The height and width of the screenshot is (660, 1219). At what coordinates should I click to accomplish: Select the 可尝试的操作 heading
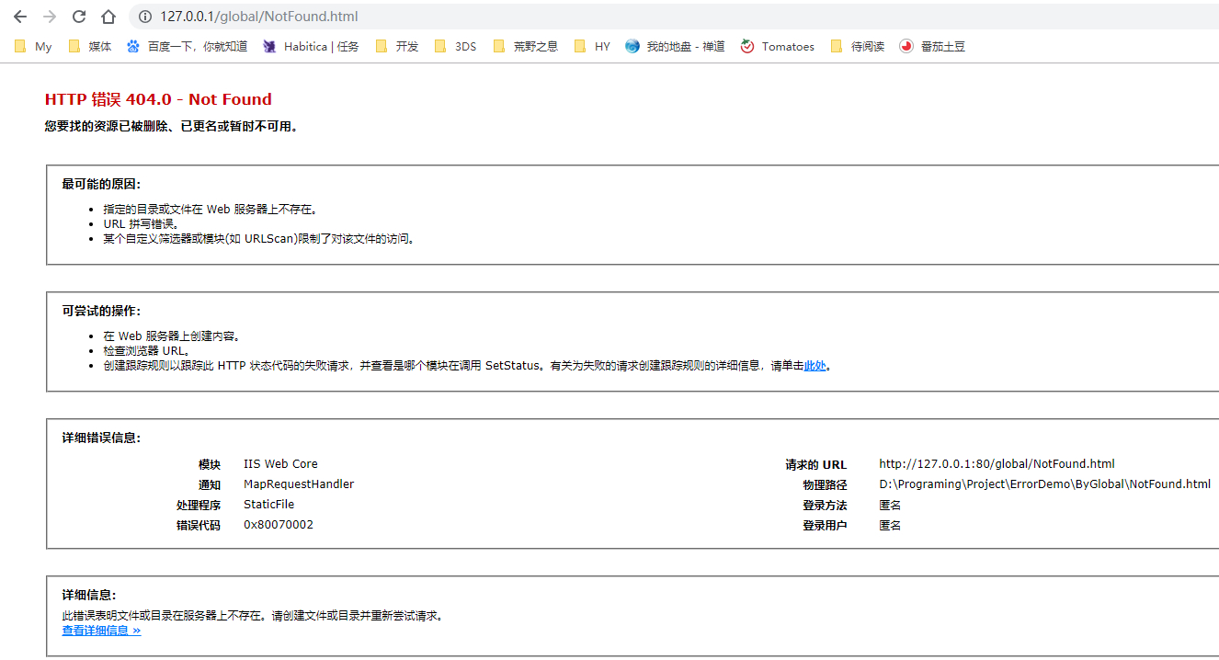pyautogui.click(x=101, y=311)
